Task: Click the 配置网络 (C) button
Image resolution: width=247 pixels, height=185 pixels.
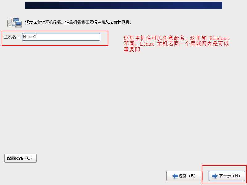Action: pos(20,158)
